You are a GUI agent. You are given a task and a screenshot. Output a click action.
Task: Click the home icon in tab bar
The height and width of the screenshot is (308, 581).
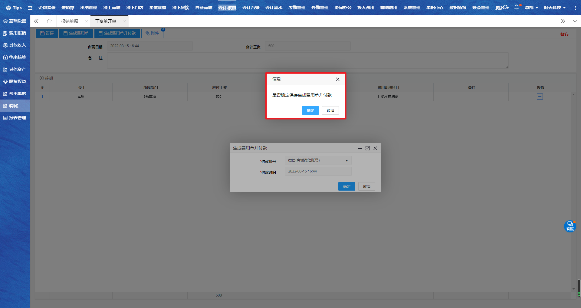[49, 21]
